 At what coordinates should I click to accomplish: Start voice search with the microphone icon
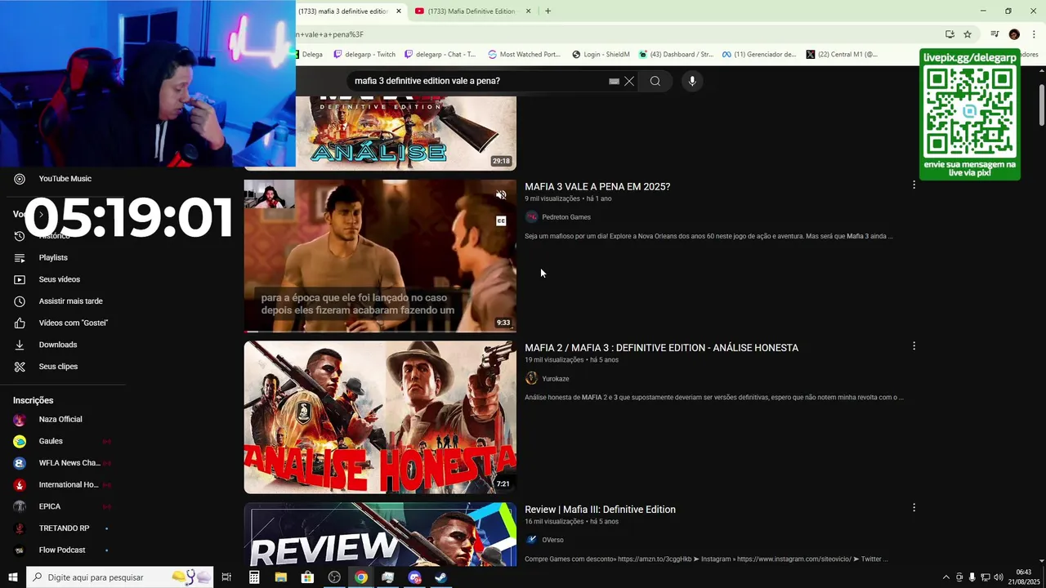691,81
